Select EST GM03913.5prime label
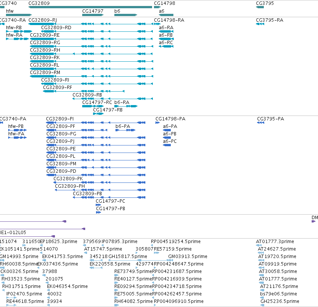 pos(188,257)
